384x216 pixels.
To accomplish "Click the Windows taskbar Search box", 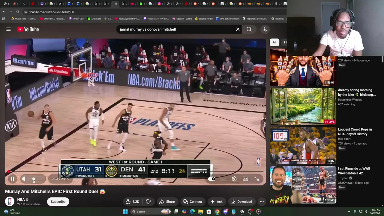I will pos(151,211).
